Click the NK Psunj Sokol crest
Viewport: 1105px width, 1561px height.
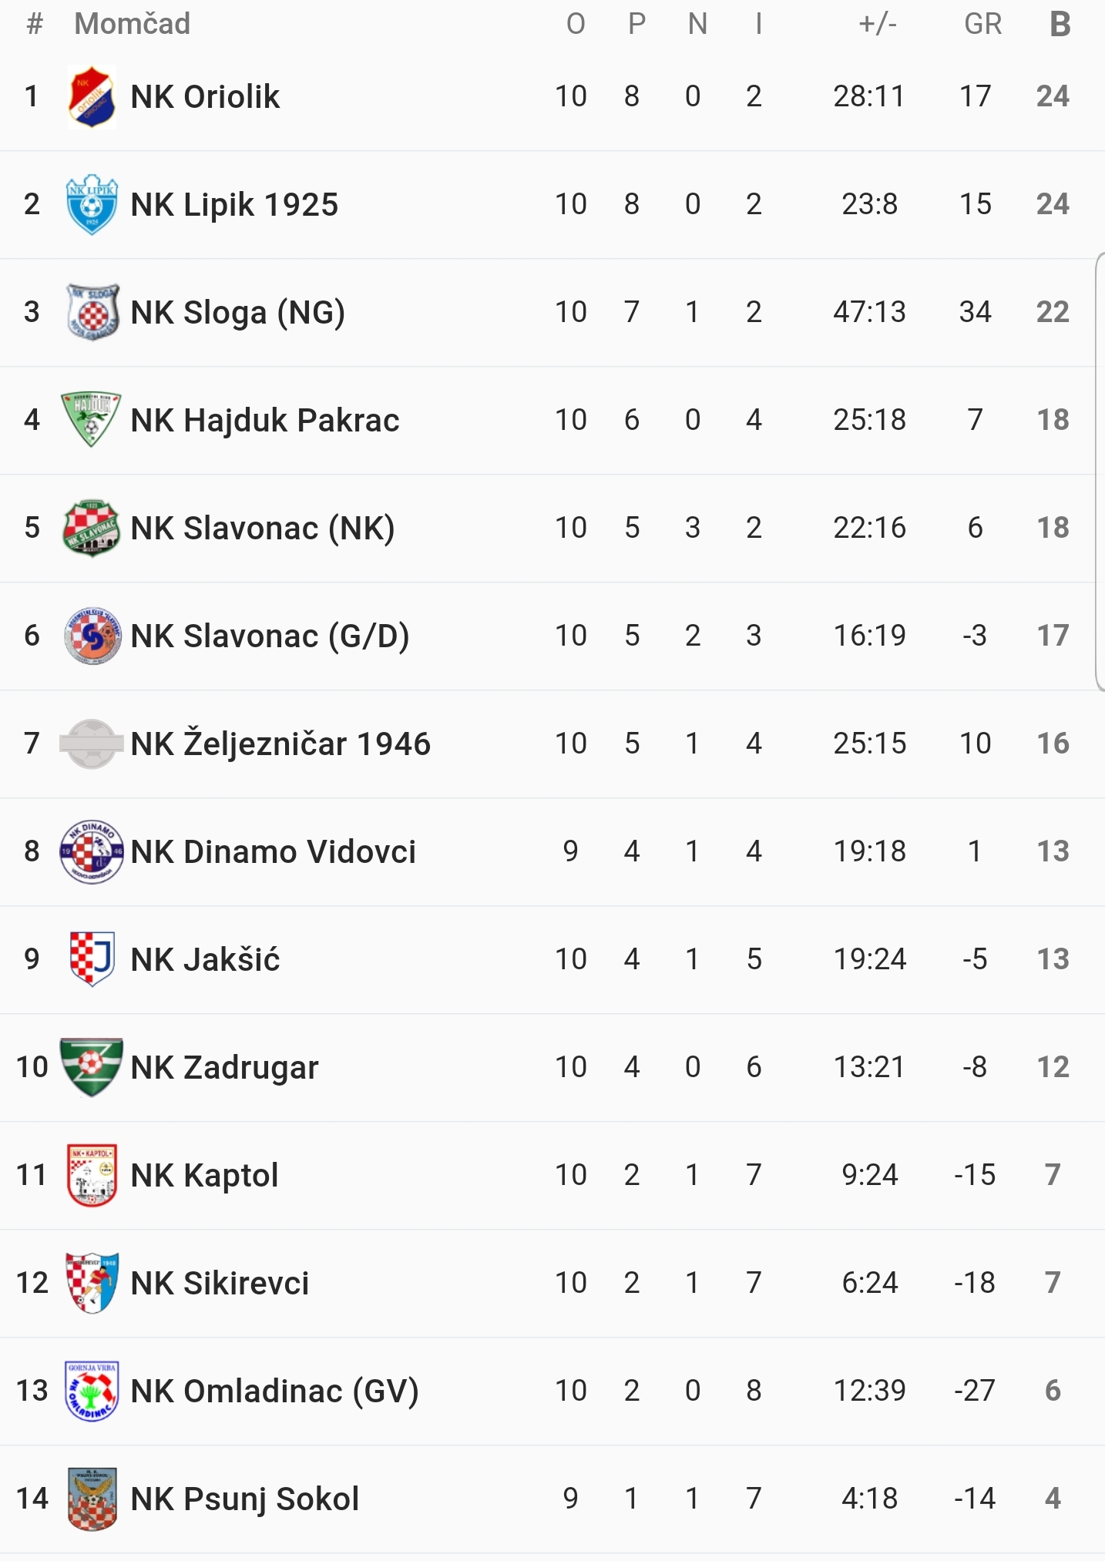pos(92,1499)
